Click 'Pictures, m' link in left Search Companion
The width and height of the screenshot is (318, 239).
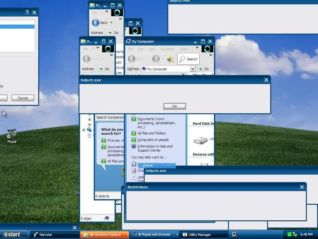[116, 140]
